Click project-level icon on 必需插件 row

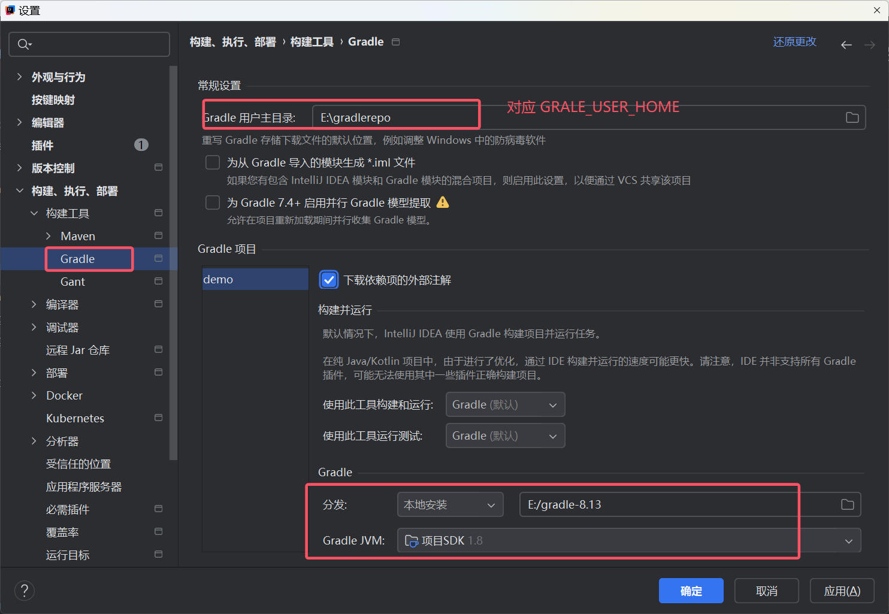click(158, 509)
